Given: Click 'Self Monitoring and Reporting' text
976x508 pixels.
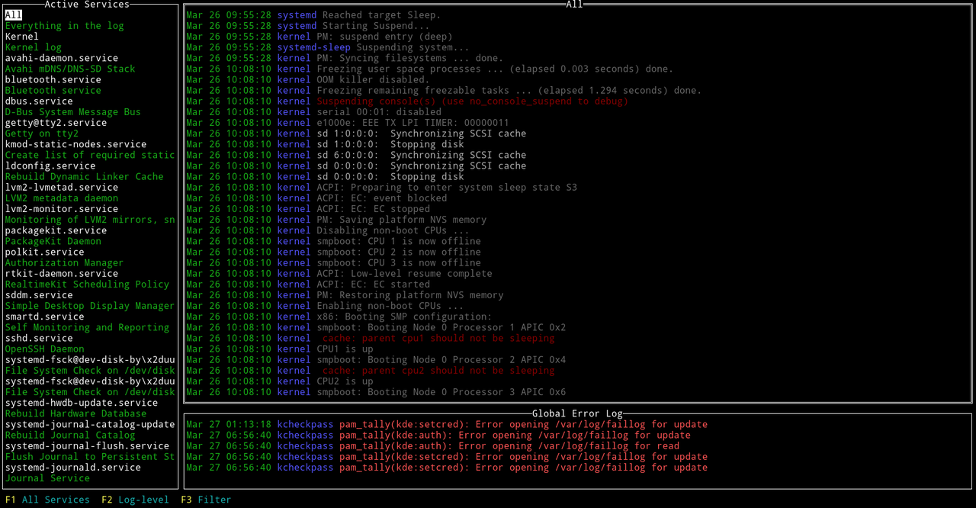Looking at the screenshot, I should click(87, 327).
